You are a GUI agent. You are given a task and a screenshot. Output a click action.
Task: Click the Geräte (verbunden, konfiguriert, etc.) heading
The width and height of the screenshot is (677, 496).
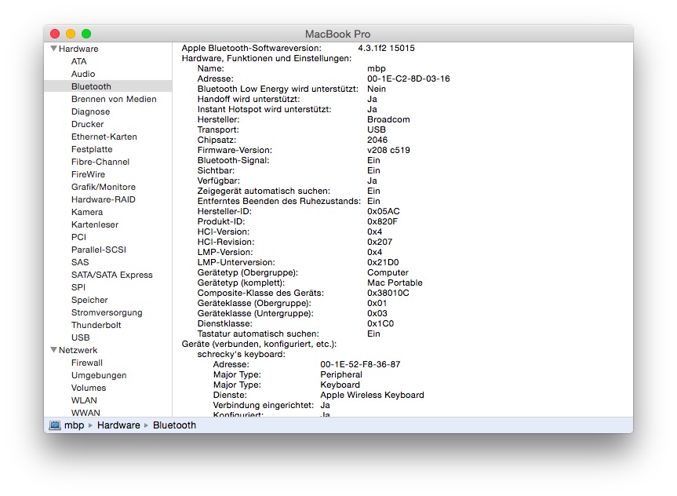(x=259, y=344)
